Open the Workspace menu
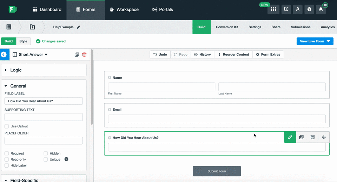The width and height of the screenshot is (337, 182). 124,9
